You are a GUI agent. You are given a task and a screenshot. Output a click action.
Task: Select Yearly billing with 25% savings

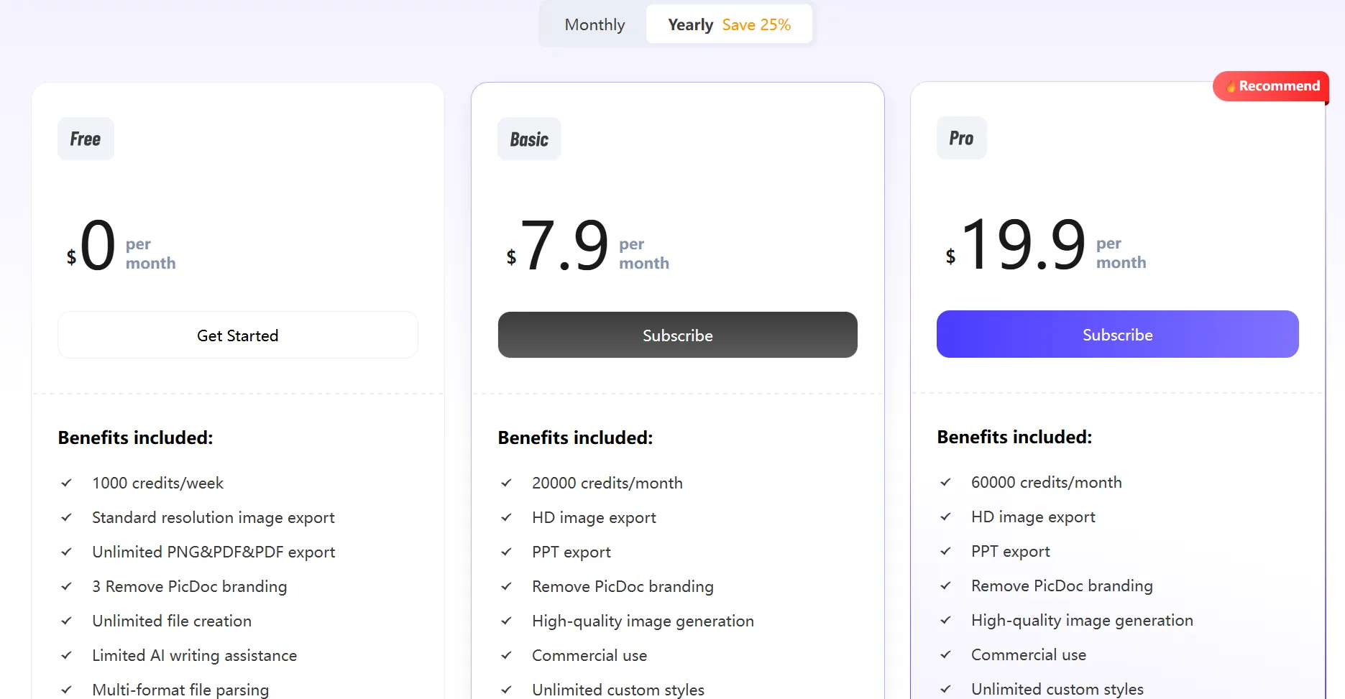(729, 24)
